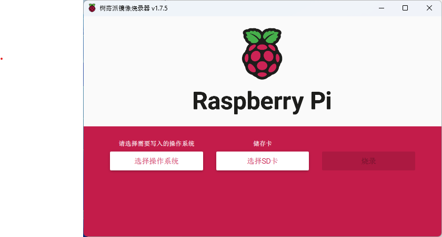Image resolution: width=442 pixels, height=237 pixels.
Task: Click the large Raspberry Pi logo
Action: (262, 53)
